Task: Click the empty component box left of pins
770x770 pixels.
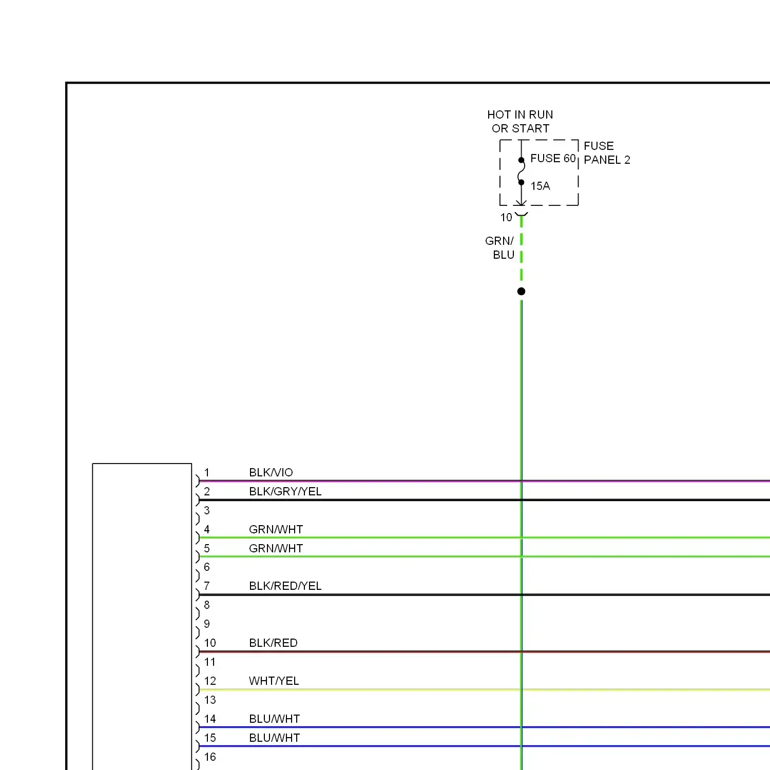Action: (142, 617)
